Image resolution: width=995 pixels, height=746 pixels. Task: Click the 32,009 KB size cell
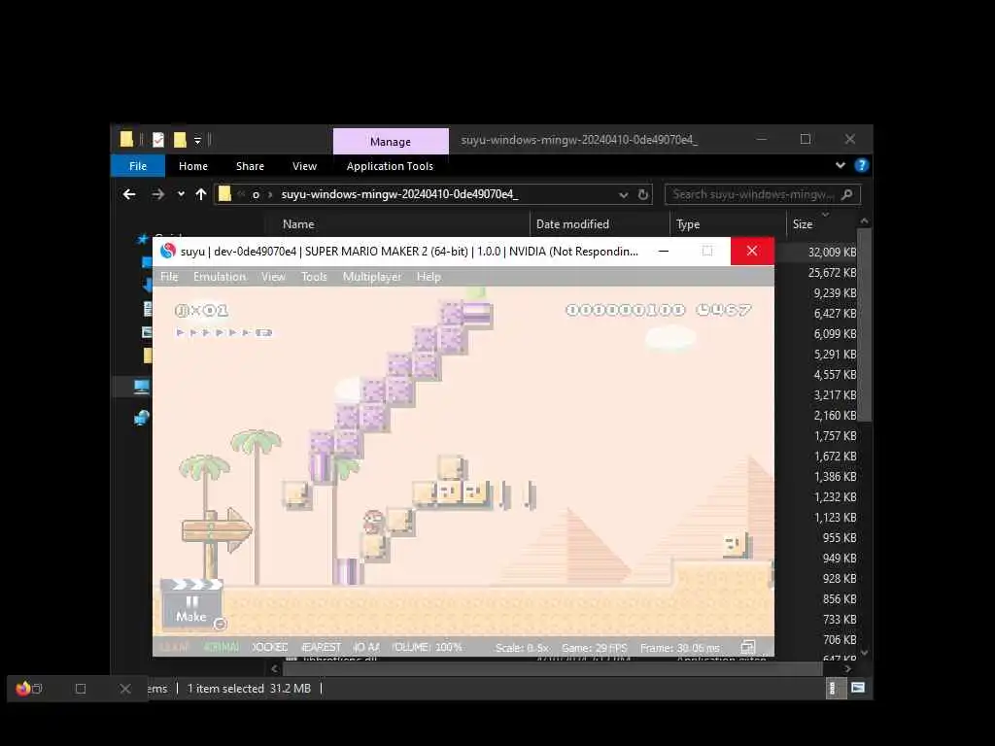832,253
